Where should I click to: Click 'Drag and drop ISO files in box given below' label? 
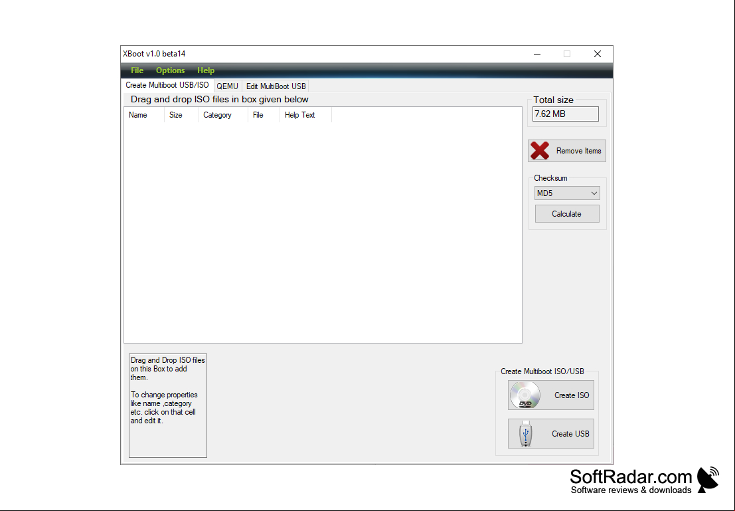coord(219,100)
